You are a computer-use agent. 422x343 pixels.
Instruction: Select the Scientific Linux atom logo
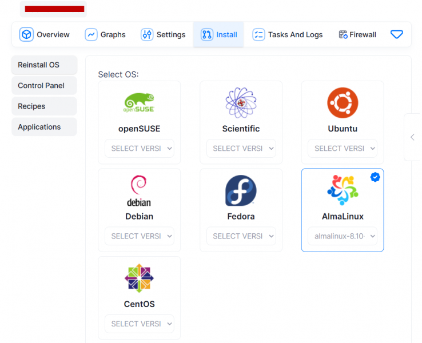pyautogui.click(x=241, y=102)
